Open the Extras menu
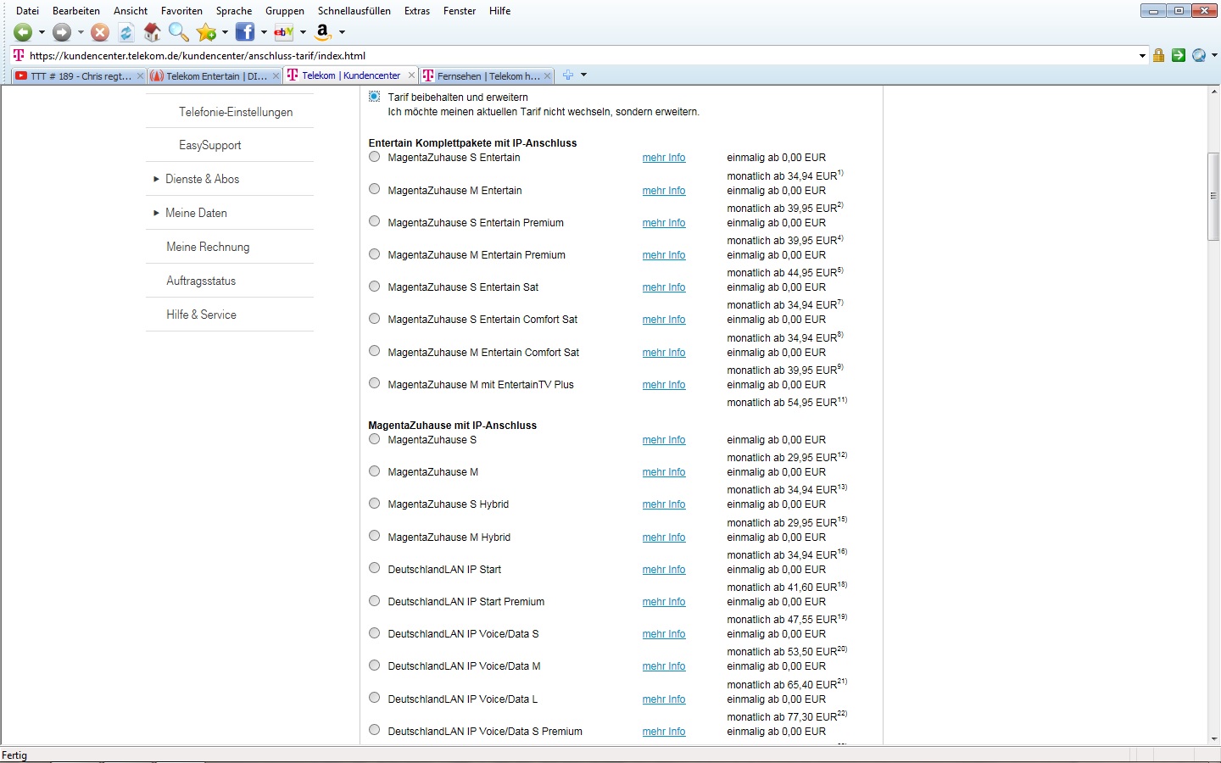 (x=417, y=11)
